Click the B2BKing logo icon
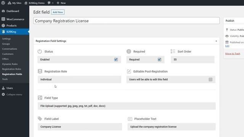Image resolution: width=244 pixels, height=137 pixels. tap(3, 32)
